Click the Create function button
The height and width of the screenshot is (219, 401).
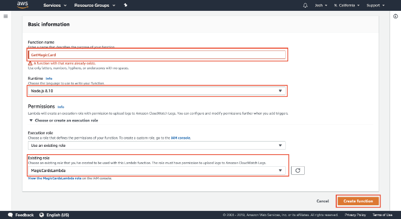[x=358, y=201]
